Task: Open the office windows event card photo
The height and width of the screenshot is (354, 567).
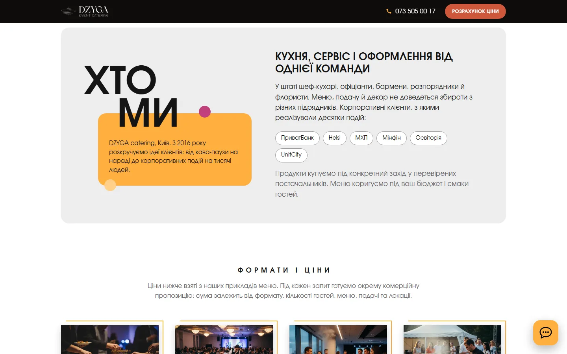Action: 338,339
